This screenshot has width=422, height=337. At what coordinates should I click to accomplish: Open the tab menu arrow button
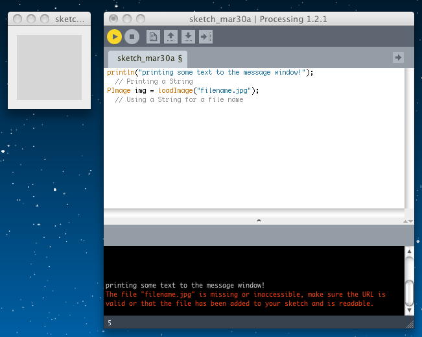click(x=398, y=57)
